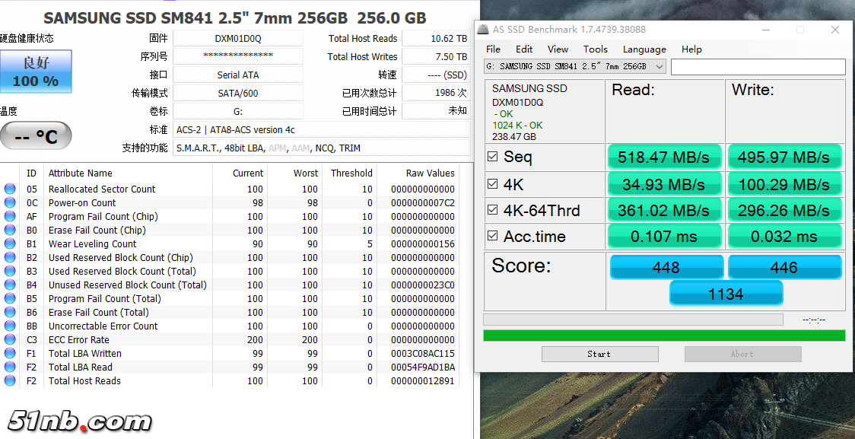Click status icon next to Wear Leveling Count
Image resolution: width=855 pixels, height=439 pixels.
point(10,243)
